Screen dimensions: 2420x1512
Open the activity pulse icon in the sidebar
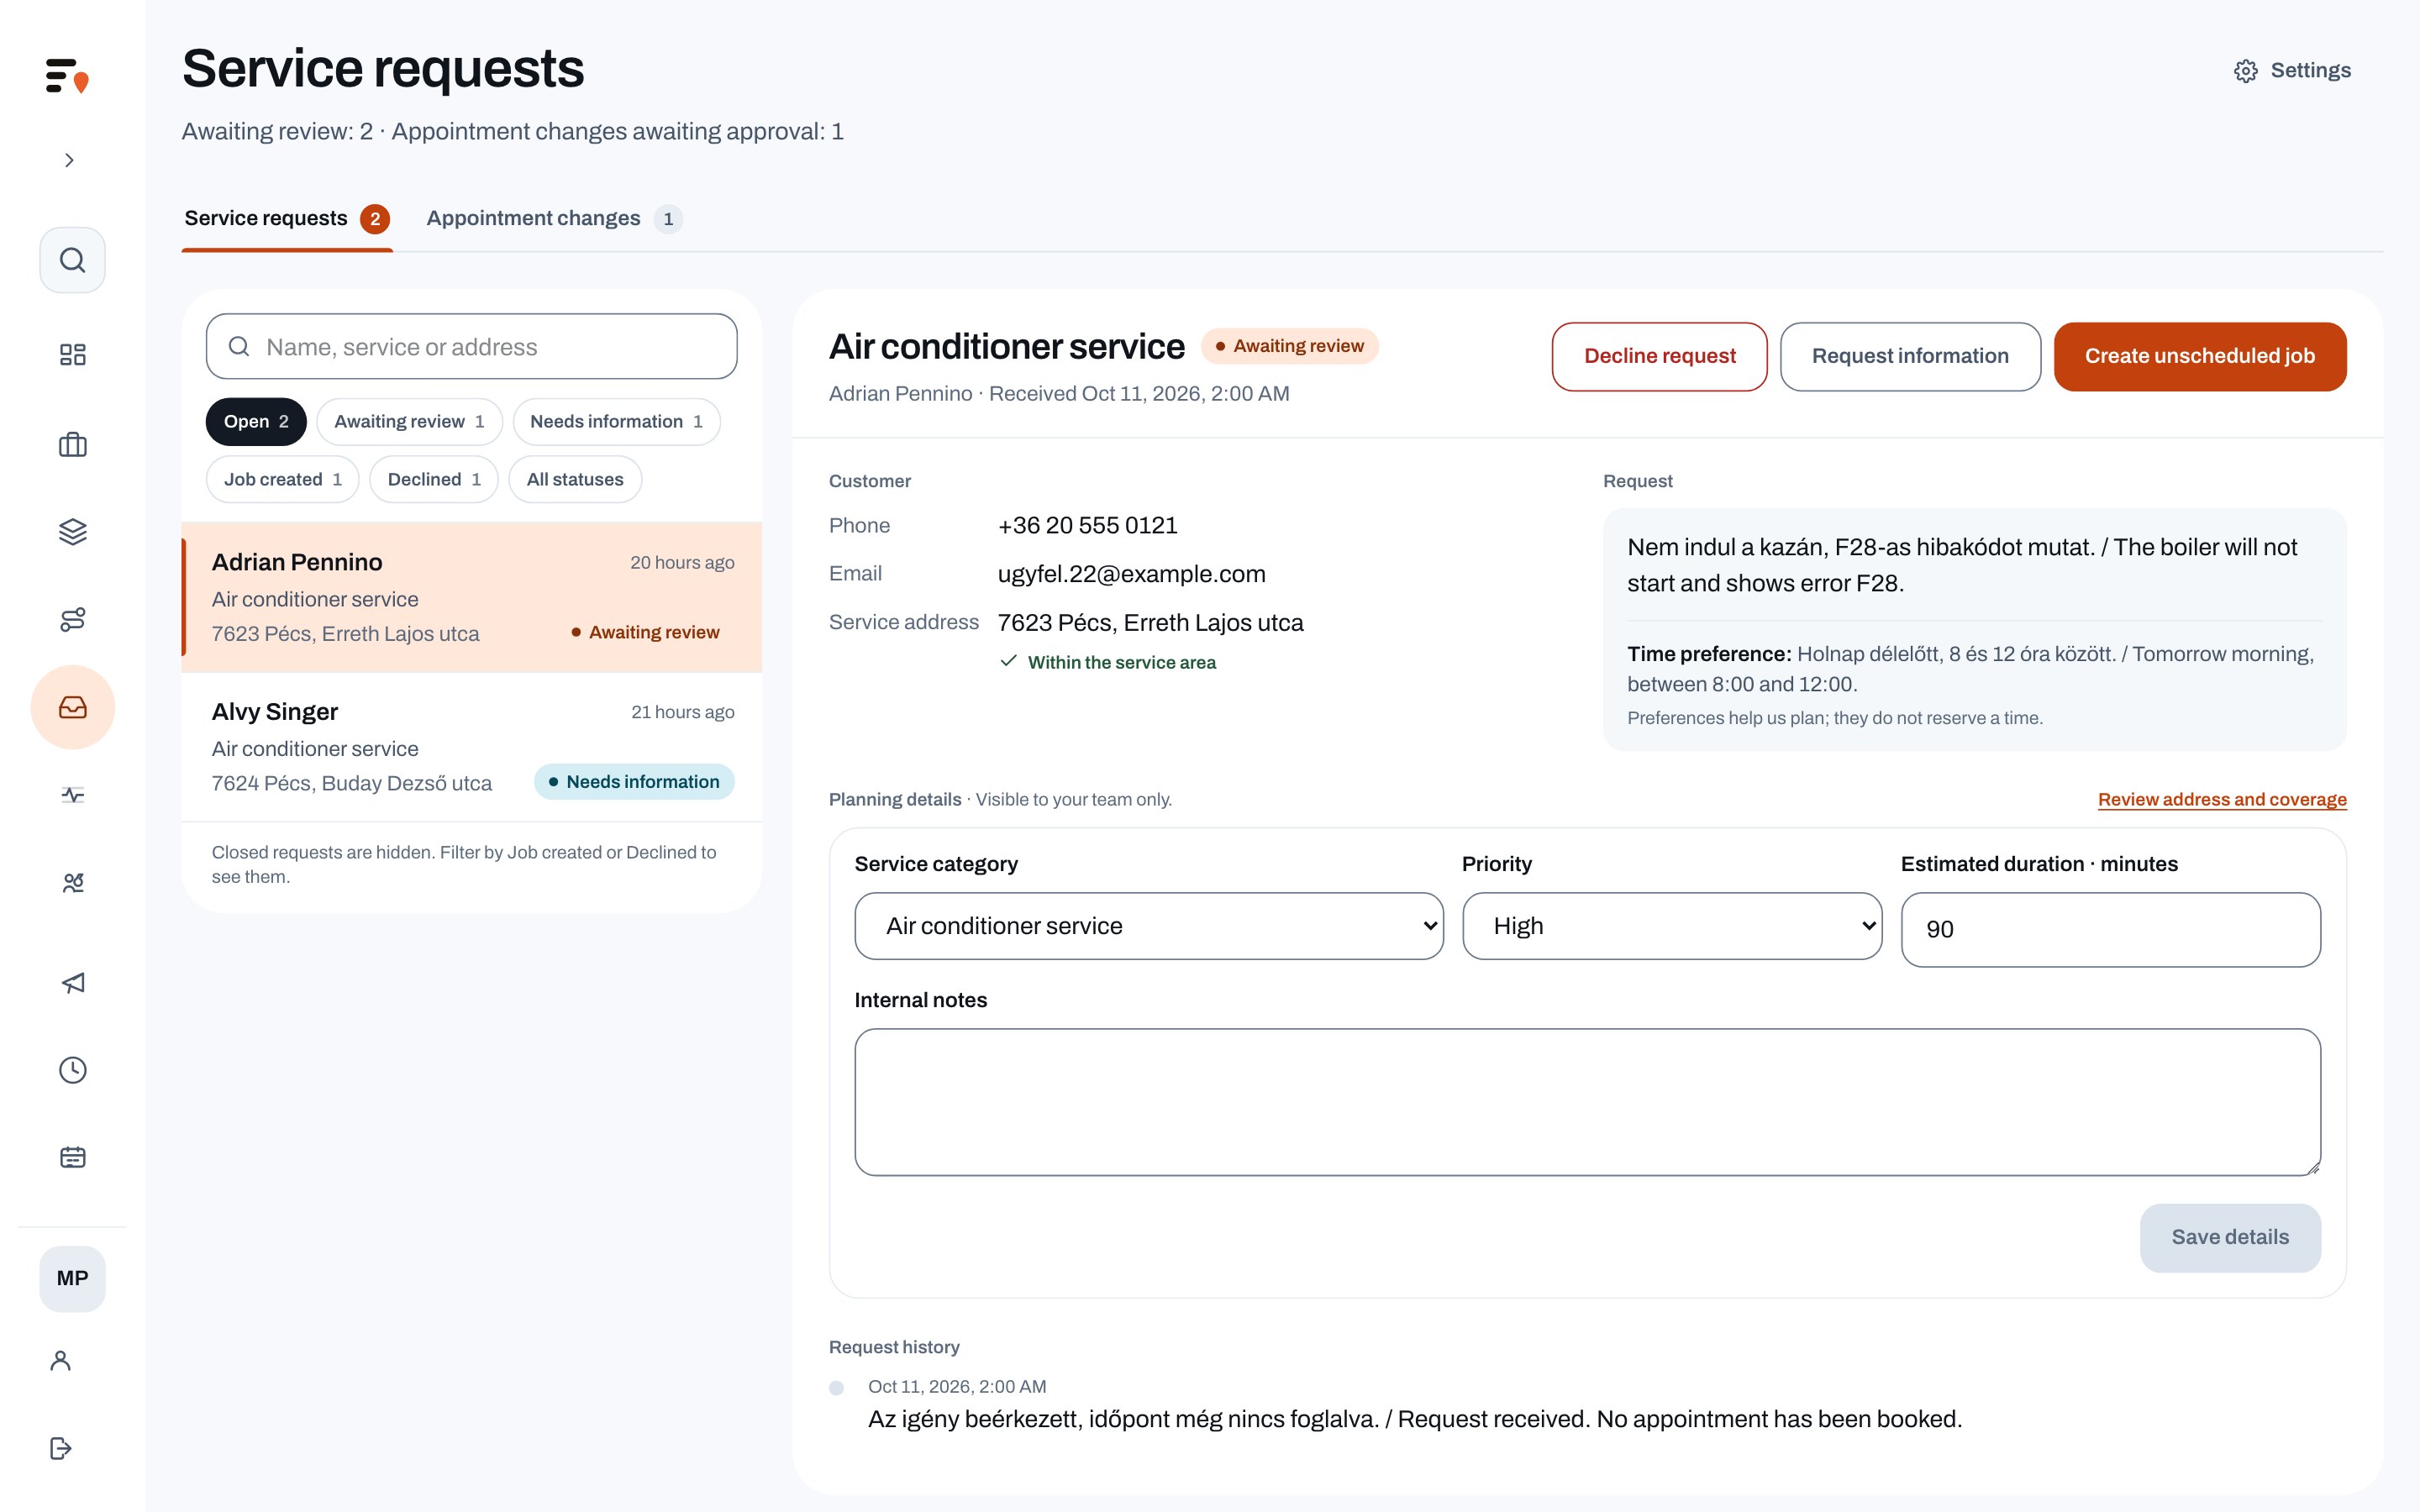coord(72,795)
